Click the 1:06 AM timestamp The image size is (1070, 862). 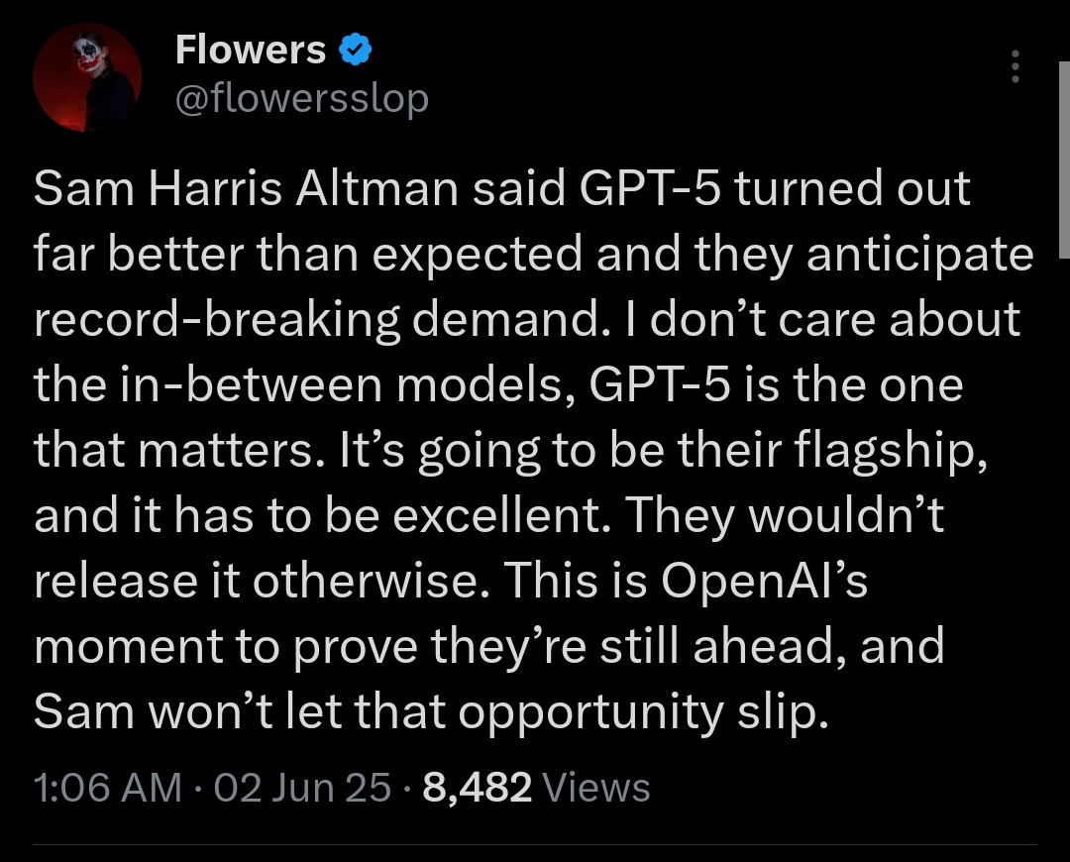pyautogui.click(x=107, y=788)
